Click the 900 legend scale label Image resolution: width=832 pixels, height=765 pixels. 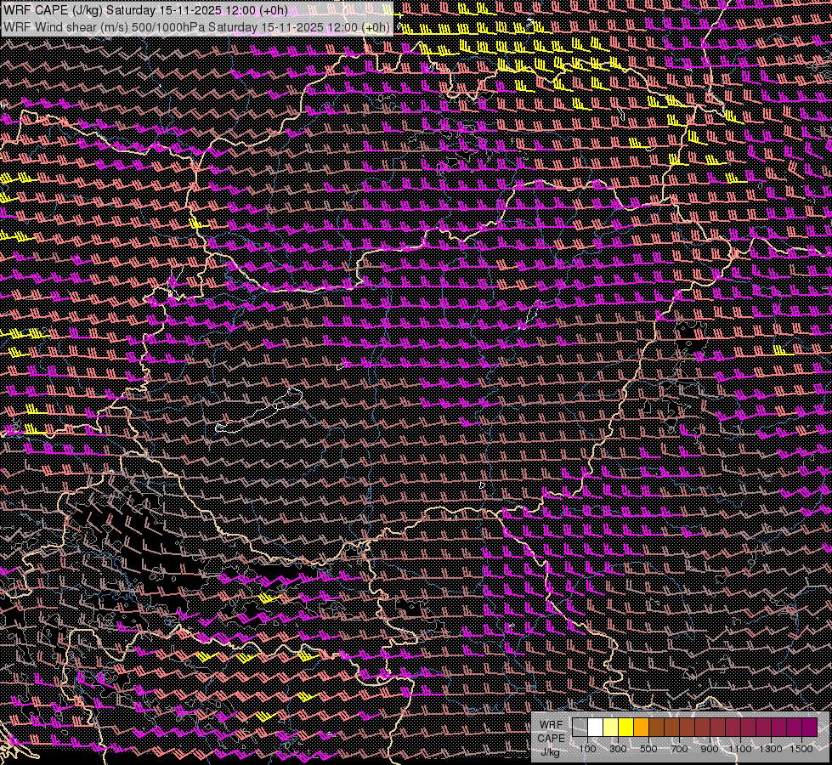[710, 749]
